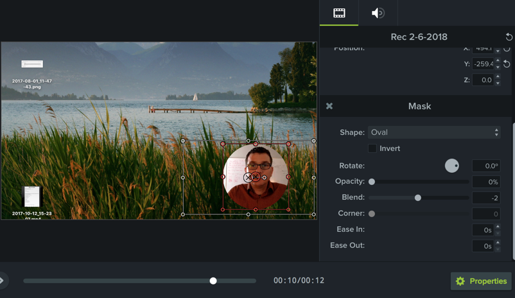
Task: Edit the Y position field -259.4
Action: tap(483, 64)
